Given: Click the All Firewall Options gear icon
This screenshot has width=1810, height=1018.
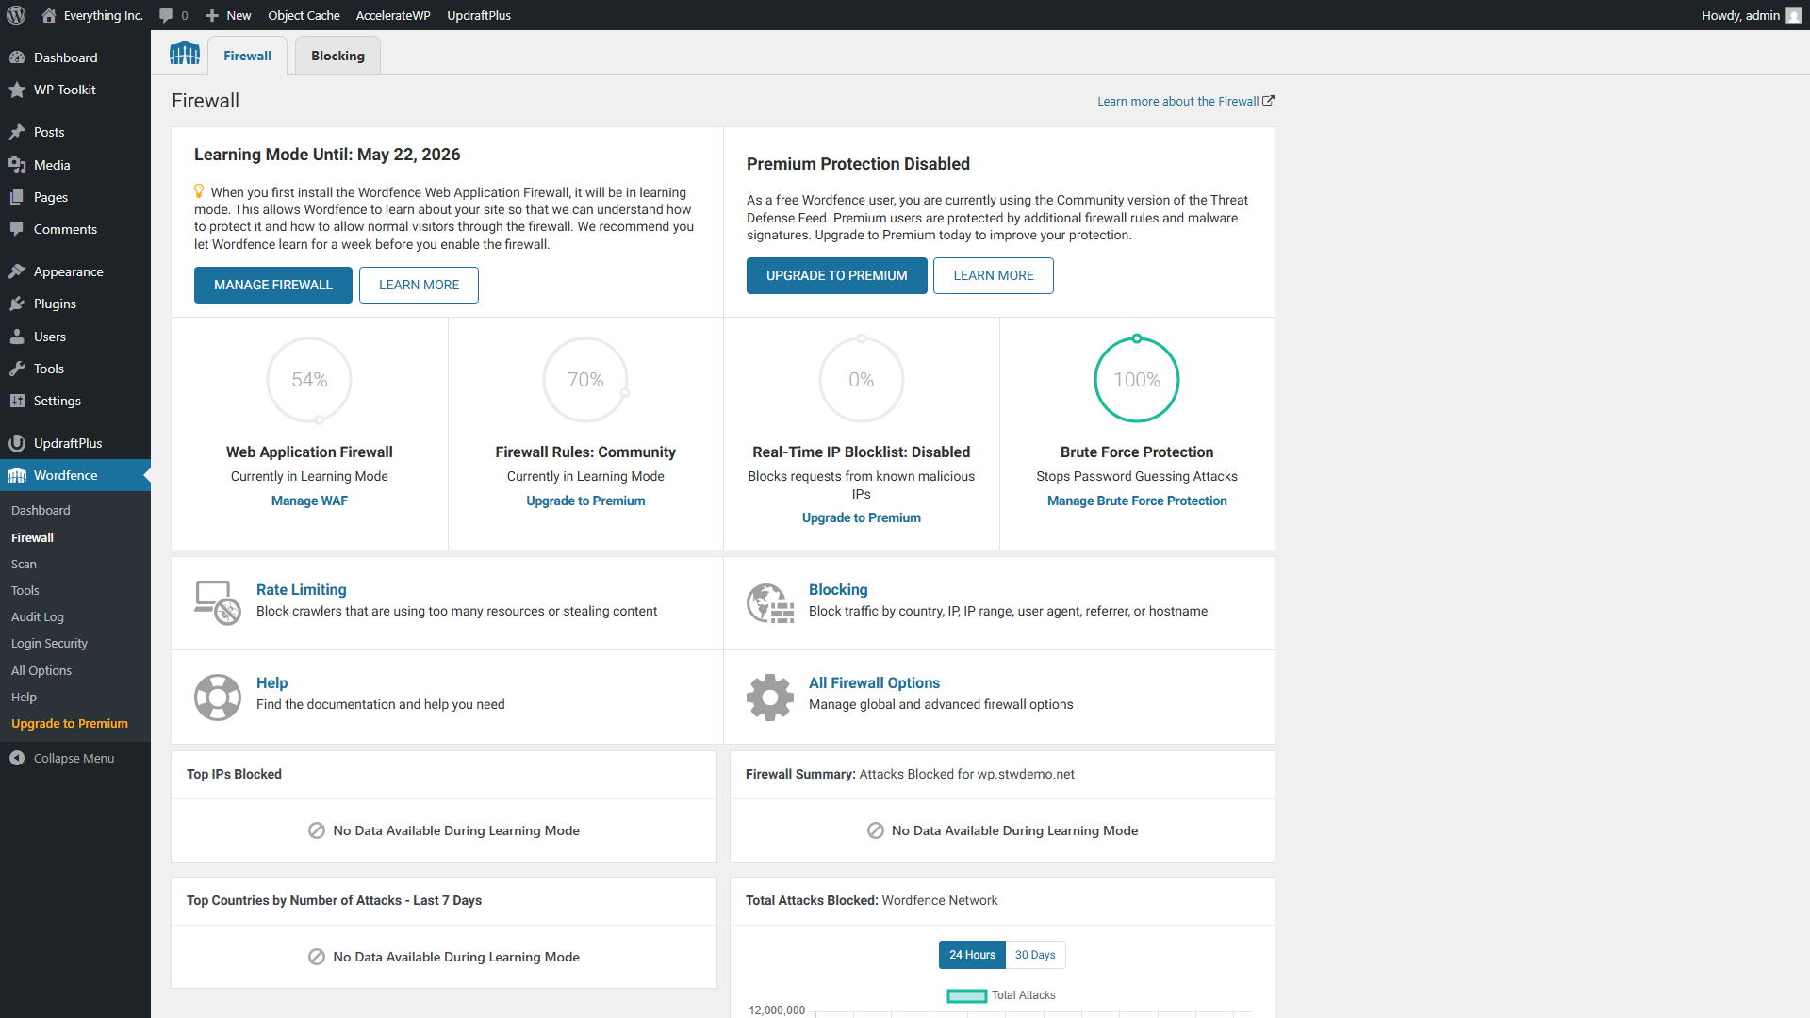Looking at the screenshot, I should 770,698.
